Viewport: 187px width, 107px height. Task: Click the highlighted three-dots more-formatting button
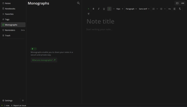[x=109, y=9]
